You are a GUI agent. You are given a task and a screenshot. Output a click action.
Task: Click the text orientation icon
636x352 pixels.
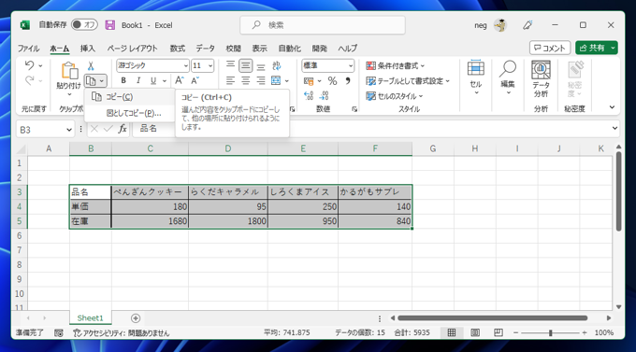[277, 65]
